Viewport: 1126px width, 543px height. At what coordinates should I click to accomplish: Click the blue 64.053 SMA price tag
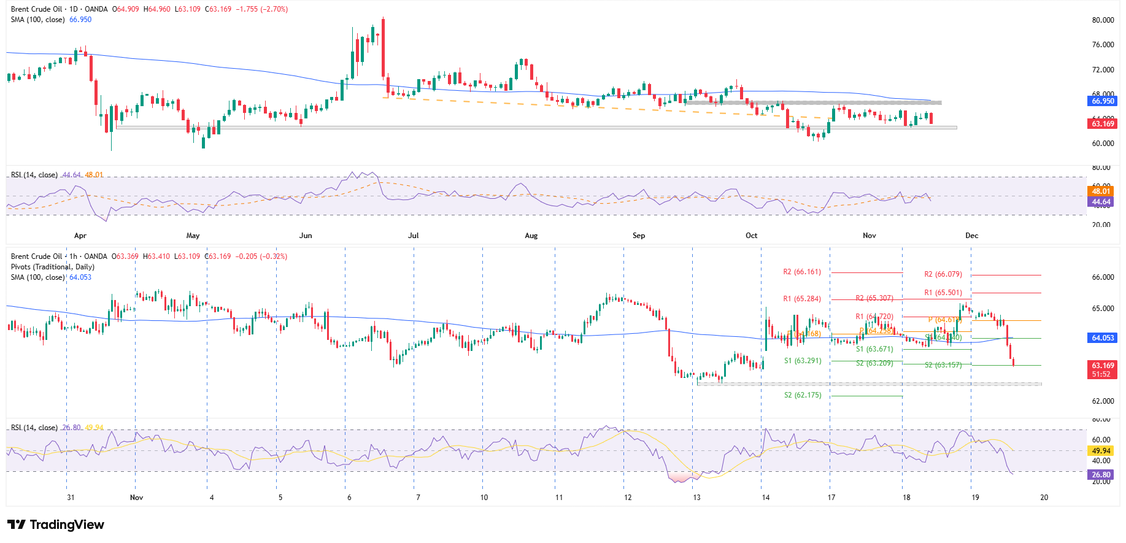(x=1102, y=338)
